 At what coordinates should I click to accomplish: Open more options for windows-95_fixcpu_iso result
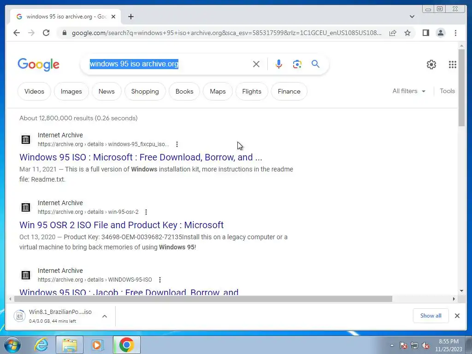pyautogui.click(x=177, y=144)
